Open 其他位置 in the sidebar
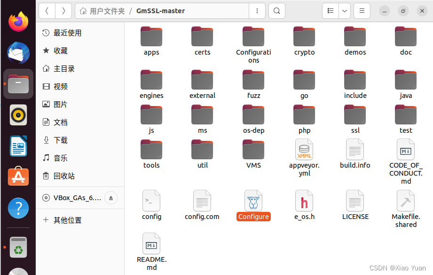 coord(80,220)
